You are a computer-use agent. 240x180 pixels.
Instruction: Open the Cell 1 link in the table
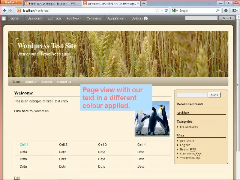24,145
